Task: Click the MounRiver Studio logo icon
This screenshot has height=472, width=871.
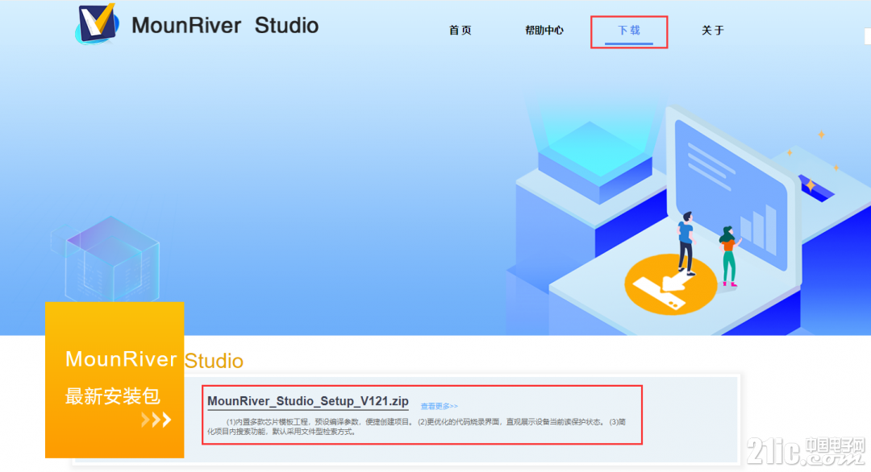Action: click(98, 24)
